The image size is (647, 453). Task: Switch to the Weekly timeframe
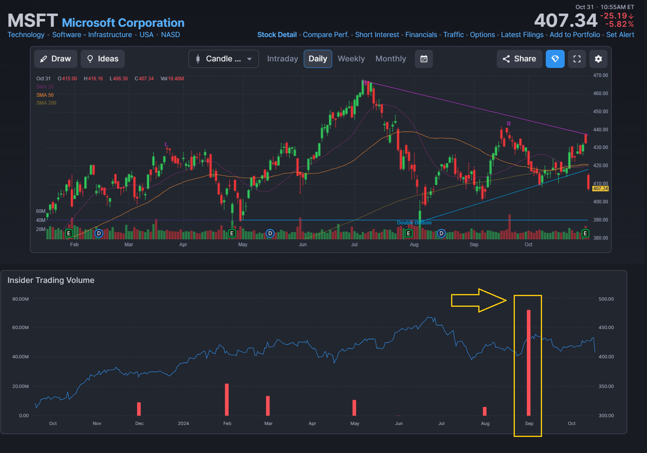(x=351, y=59)
